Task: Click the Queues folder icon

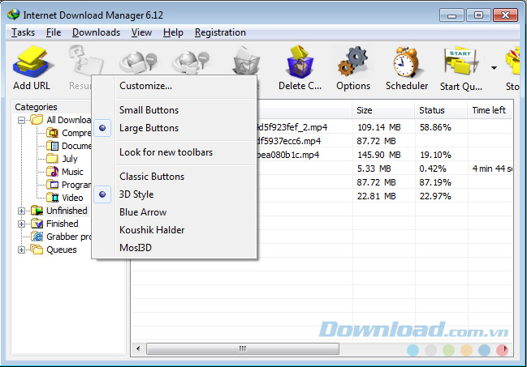Action: (37, 250)
